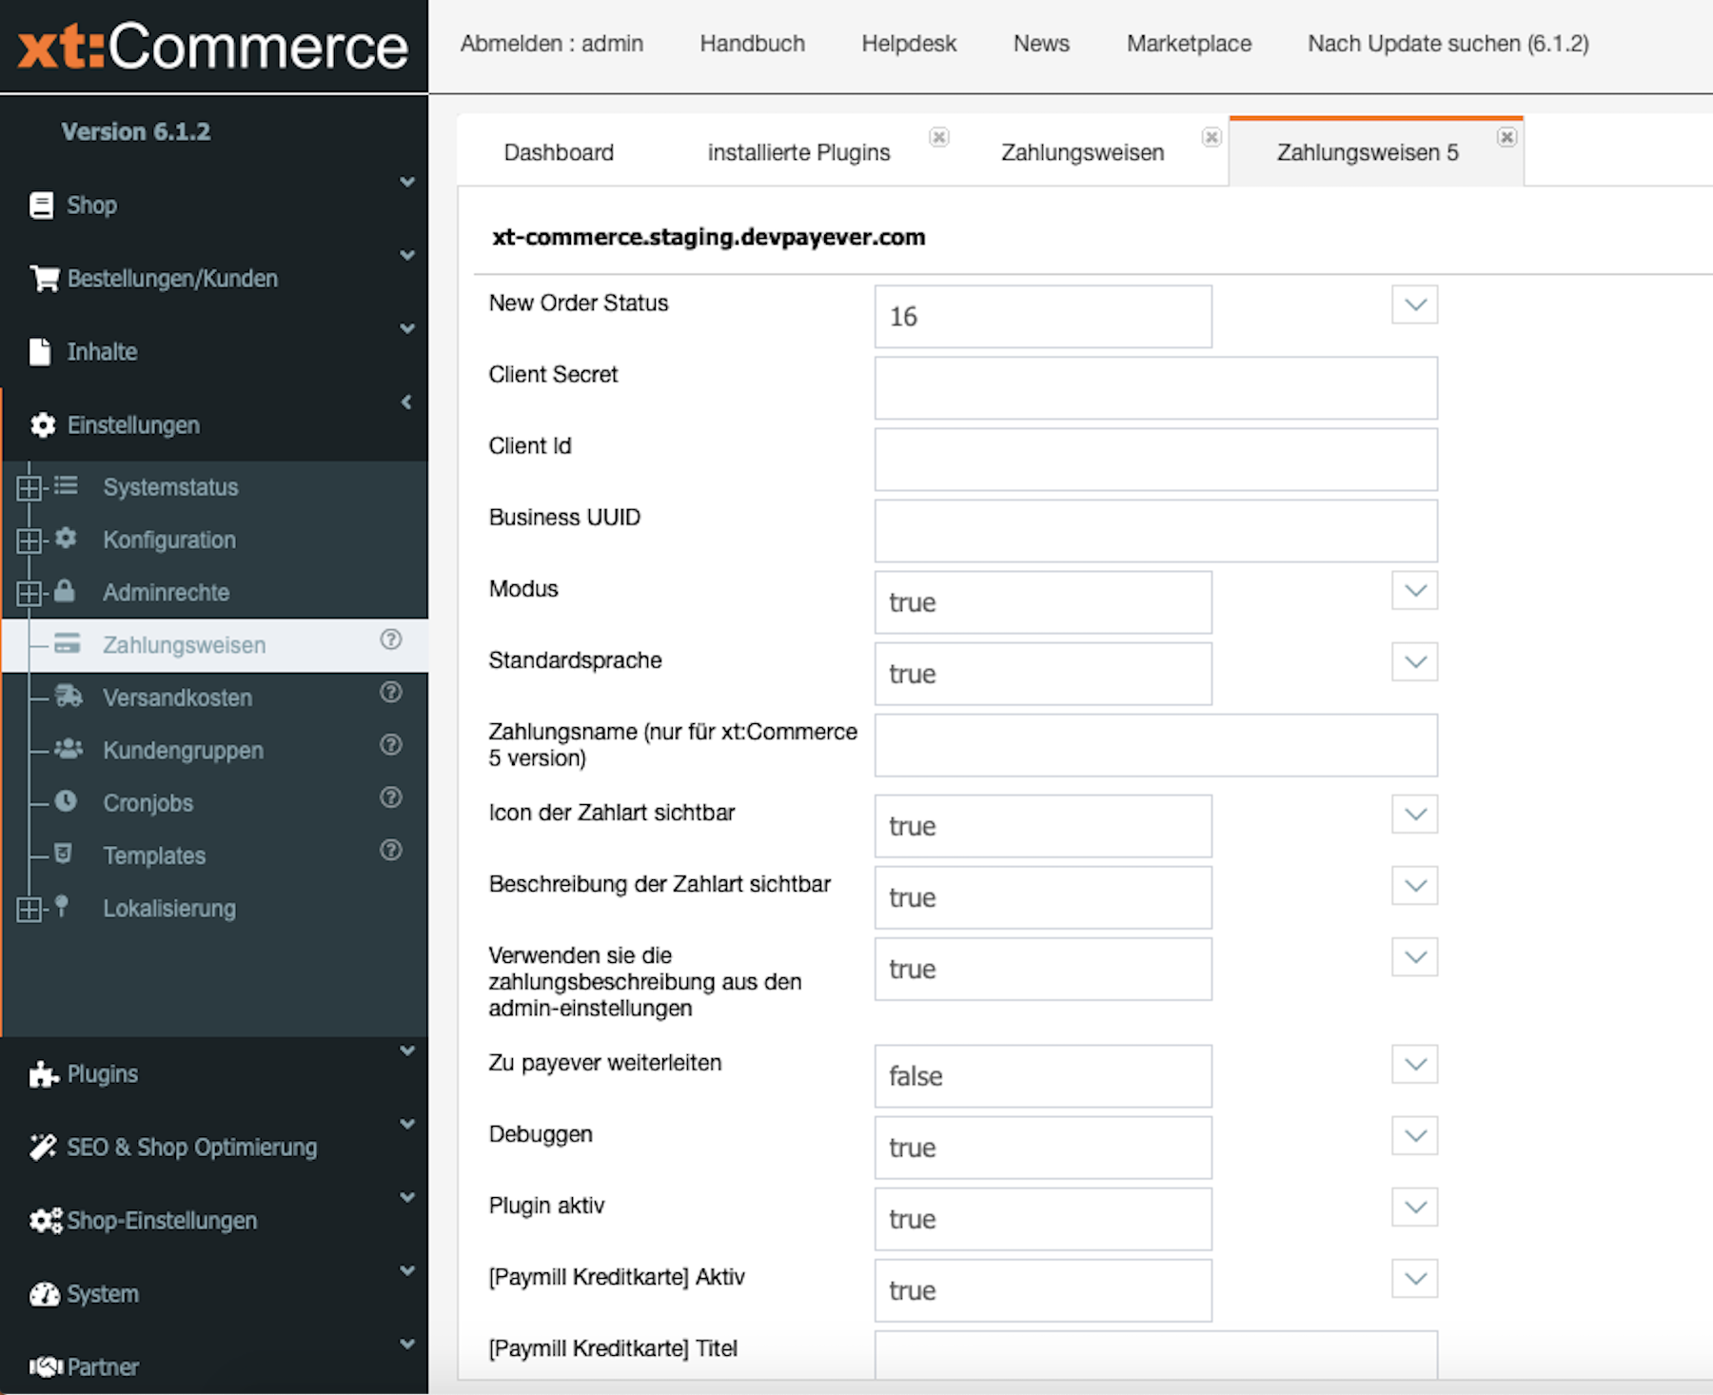
Task: Close the Zahlungsweisen tab
Action: [1211, 137]
